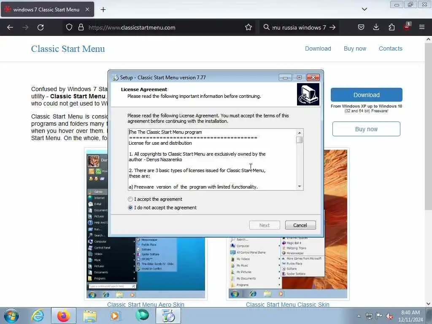The width and height of the screenshot is (432, 324).
Task: Click the padlock site info icon
Action: coord(81,27)
